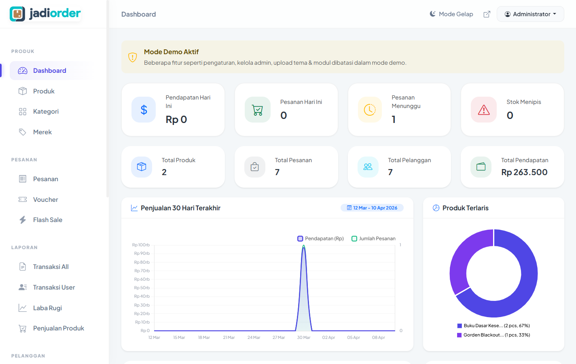Click the jadiorder logo
Viewport: 576px width, 364px height.
click(x=44, y=13)
